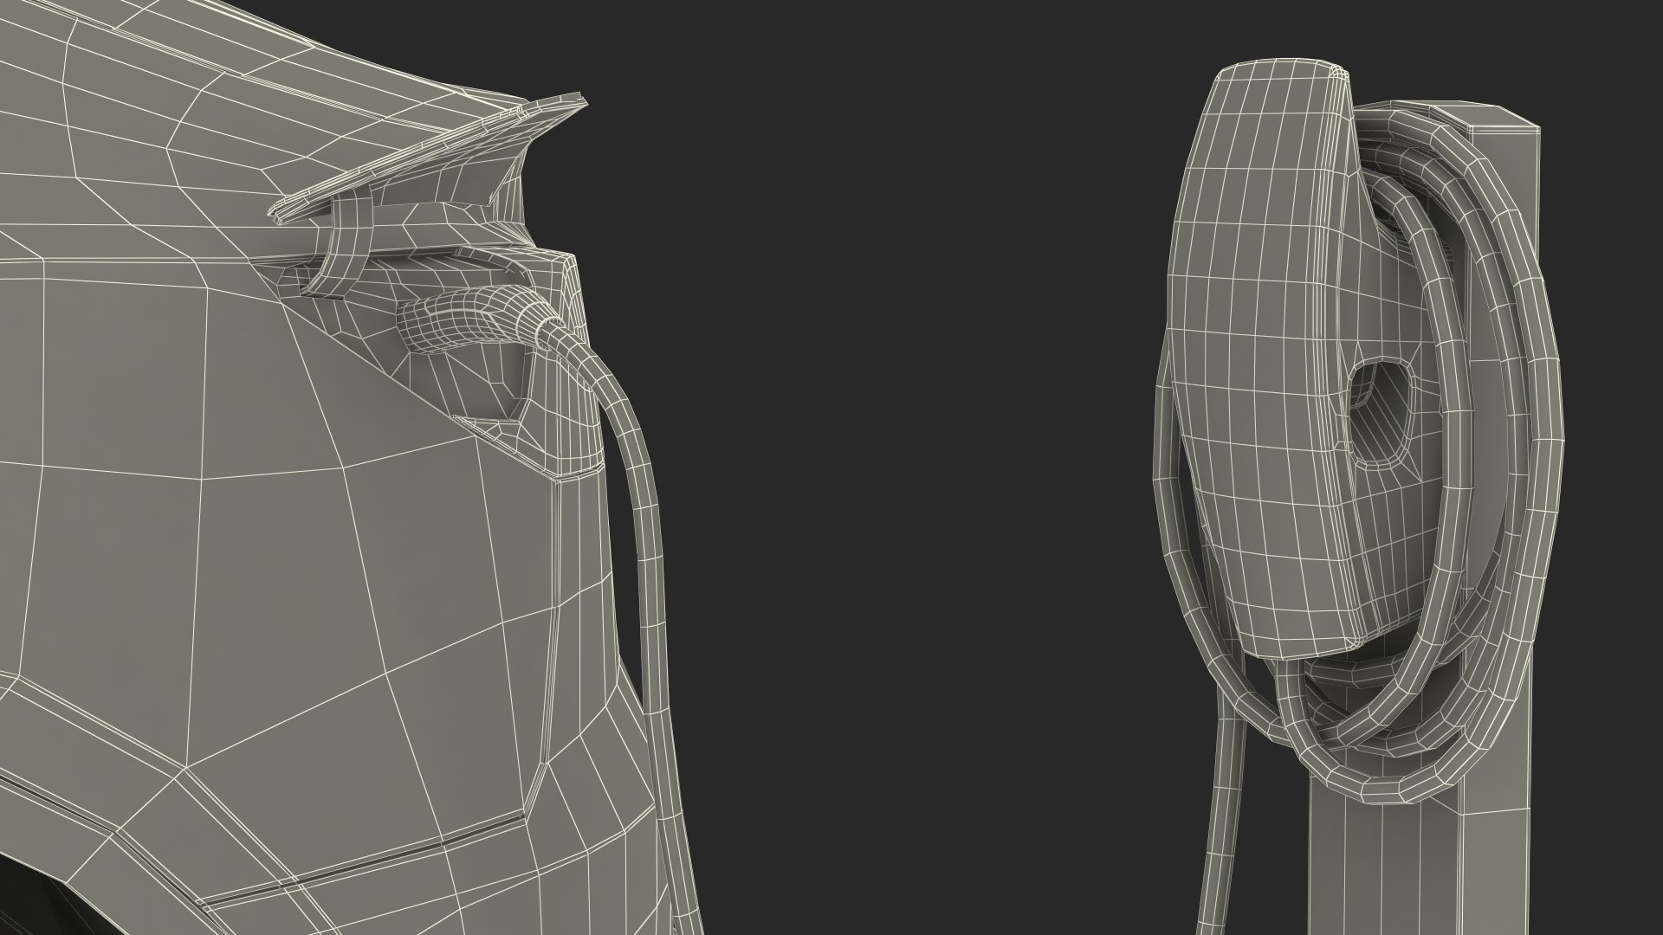1663x935 pixels.
Task: Select the cable dropping left of the post
Action: 1222,814
